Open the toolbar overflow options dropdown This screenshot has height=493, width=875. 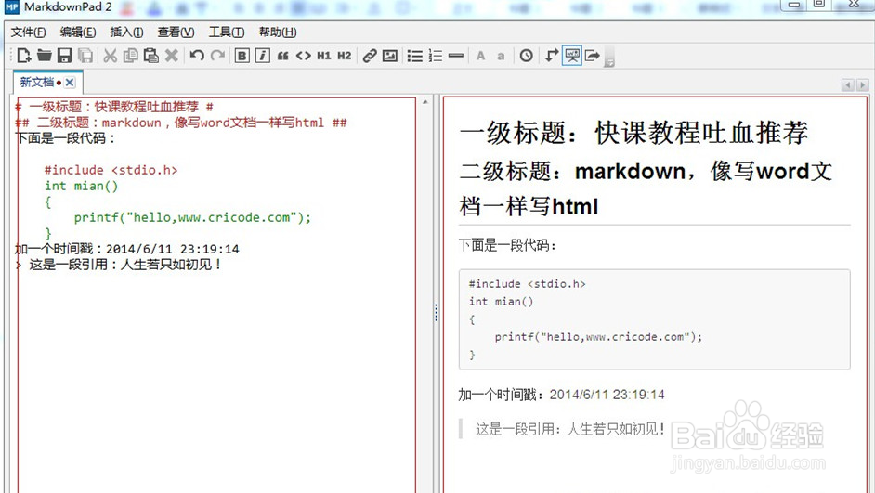(609, 57)
